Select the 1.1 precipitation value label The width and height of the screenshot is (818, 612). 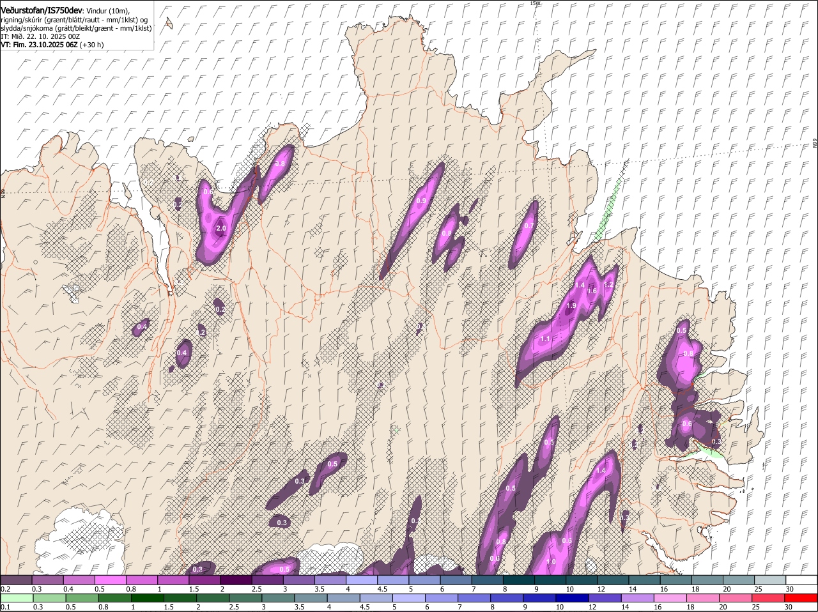(x=545, y=339)
